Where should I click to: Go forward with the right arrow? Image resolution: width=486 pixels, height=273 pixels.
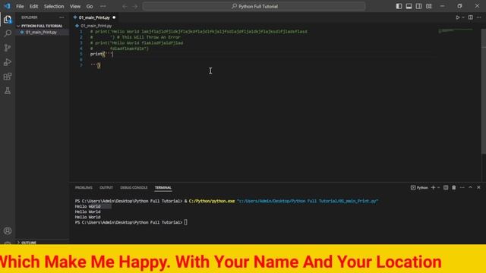pos(135,6)
